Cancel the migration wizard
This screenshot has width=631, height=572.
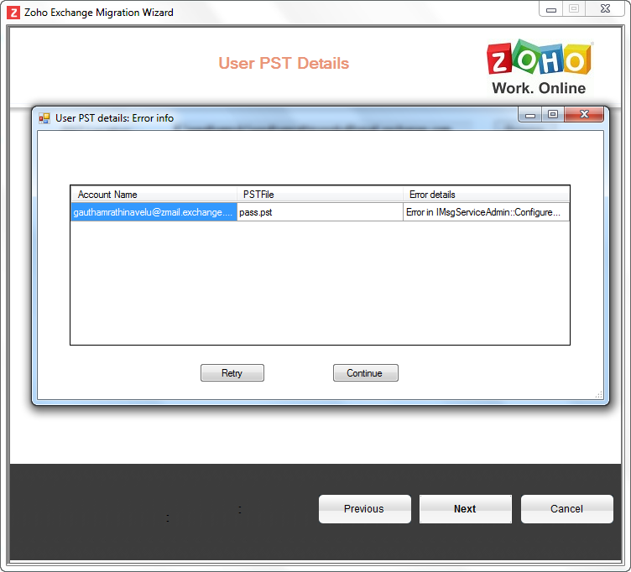tap(566, 509)
